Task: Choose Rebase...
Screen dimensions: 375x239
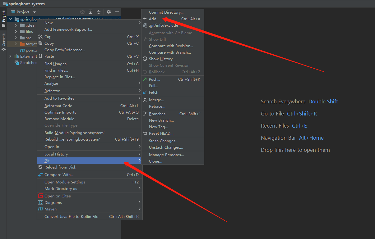Action: click(173, 106)
